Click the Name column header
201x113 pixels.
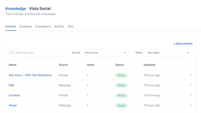13,65
